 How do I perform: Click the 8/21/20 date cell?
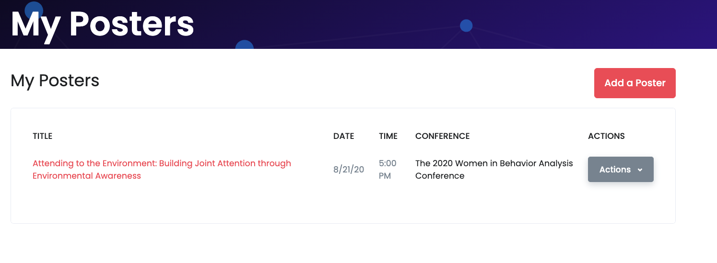pyautogui.click(x=349, y=170)
